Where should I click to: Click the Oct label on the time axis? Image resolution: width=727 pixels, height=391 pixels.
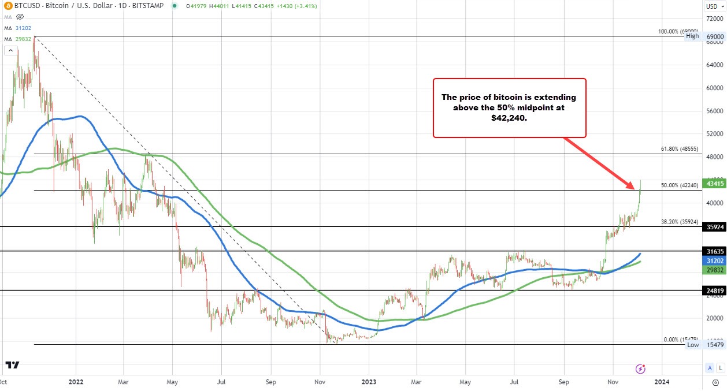pos(3,382)
